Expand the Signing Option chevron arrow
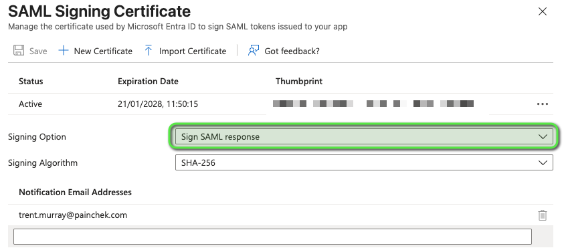This screenshot has width=564, height=252. tap(543, 137)
